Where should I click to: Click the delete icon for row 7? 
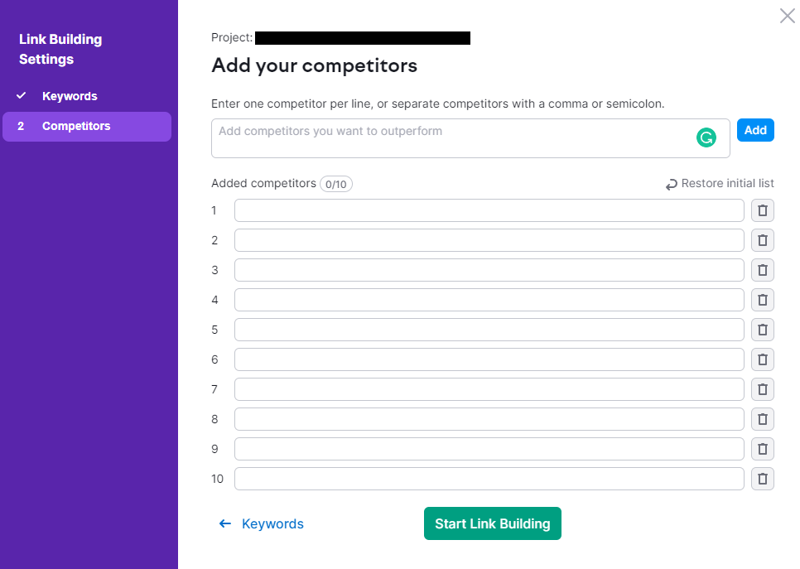pos(762,389)
